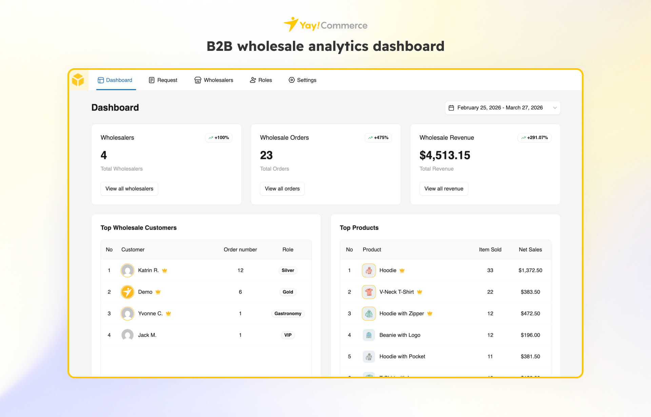Click the Hoodie product thumbnail
This screenshot has height=417, width=651.
click(x=369, y=271)
